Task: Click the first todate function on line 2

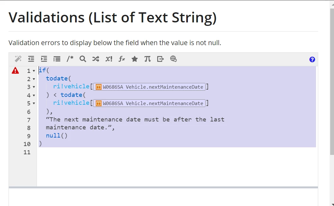Action: pos(57,78)
